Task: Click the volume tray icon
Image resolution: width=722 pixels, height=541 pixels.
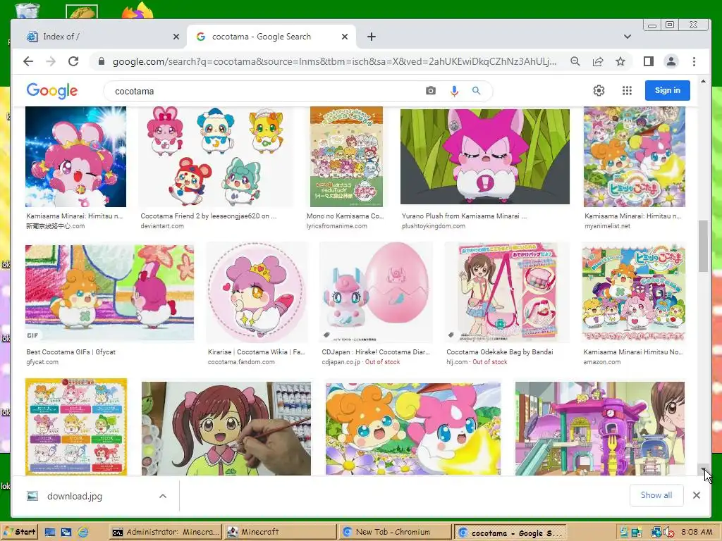Action: pos(668,533)
